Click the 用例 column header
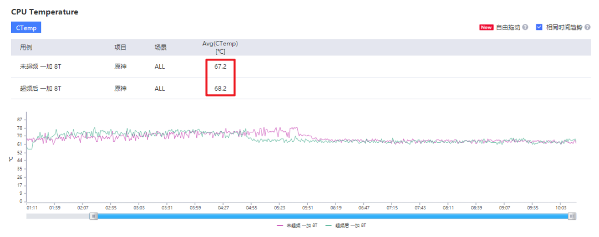The image size is (599, 237). pos(26,47)
